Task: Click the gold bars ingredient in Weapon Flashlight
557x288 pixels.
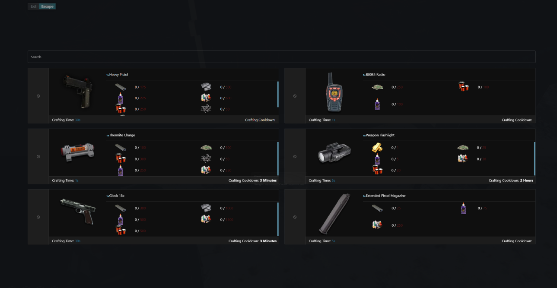Action: pos(377,148)
